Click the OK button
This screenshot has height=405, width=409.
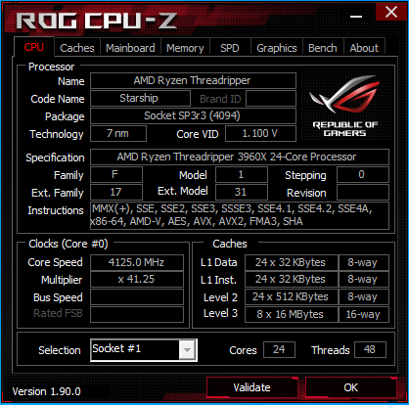point(351,387)
